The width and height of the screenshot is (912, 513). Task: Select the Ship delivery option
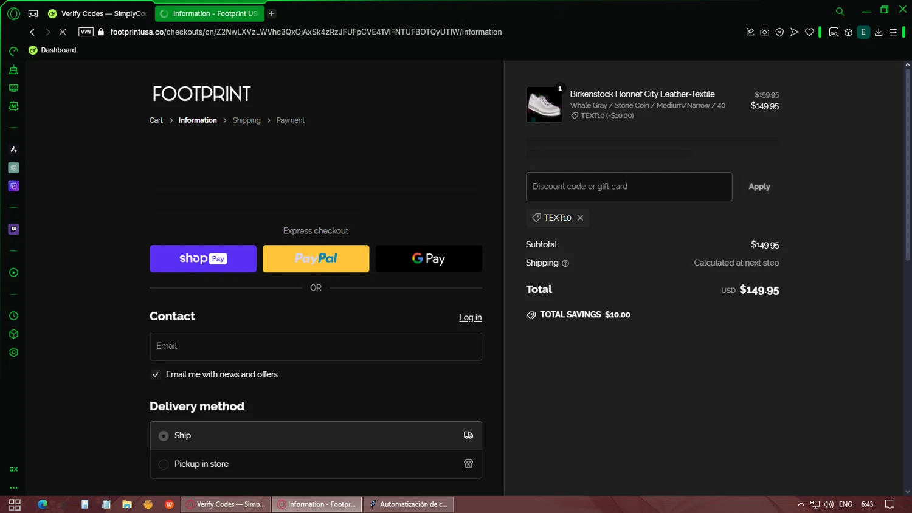coord(316,436)
